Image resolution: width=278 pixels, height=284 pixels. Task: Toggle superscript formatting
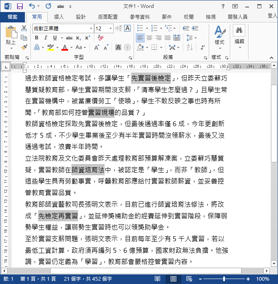point(88,38)
